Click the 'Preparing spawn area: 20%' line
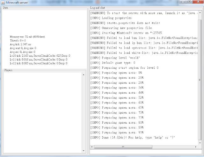 coord(117,78)
